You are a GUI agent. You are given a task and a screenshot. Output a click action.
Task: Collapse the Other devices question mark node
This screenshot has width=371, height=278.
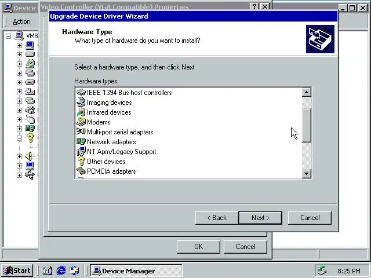[x=19, y=138]
